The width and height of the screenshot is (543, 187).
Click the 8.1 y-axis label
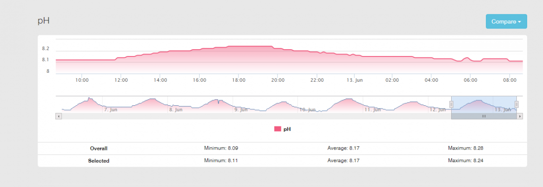pyautogui.click(x=45, y=60)
